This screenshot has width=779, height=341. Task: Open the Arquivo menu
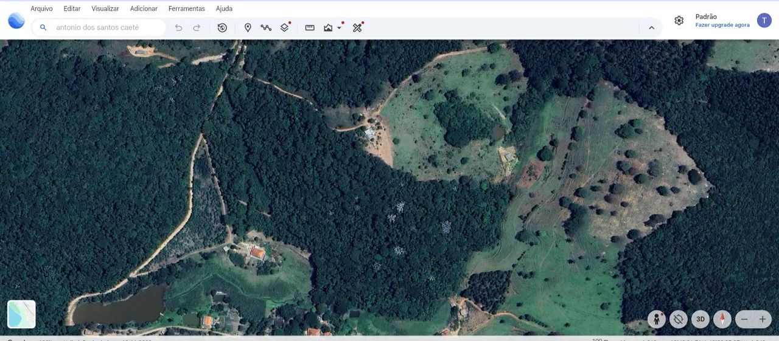[x=41, y=9]
